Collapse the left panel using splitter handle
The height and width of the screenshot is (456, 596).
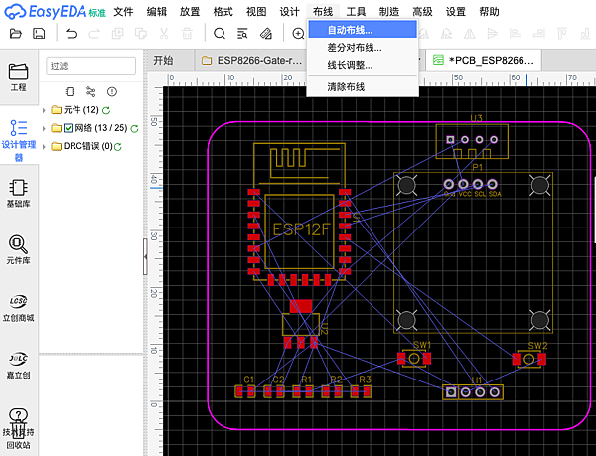(145, 256)
